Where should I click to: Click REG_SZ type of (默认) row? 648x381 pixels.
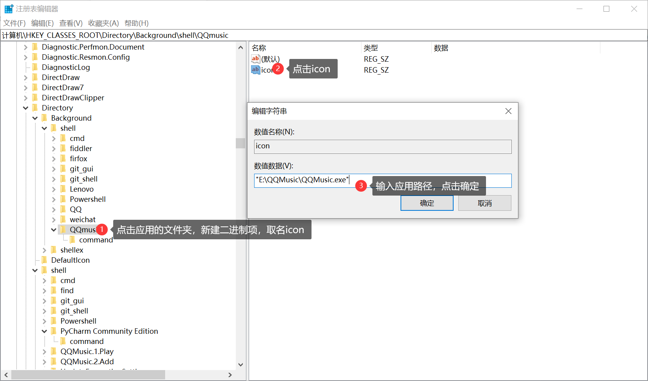coord(376,59)
